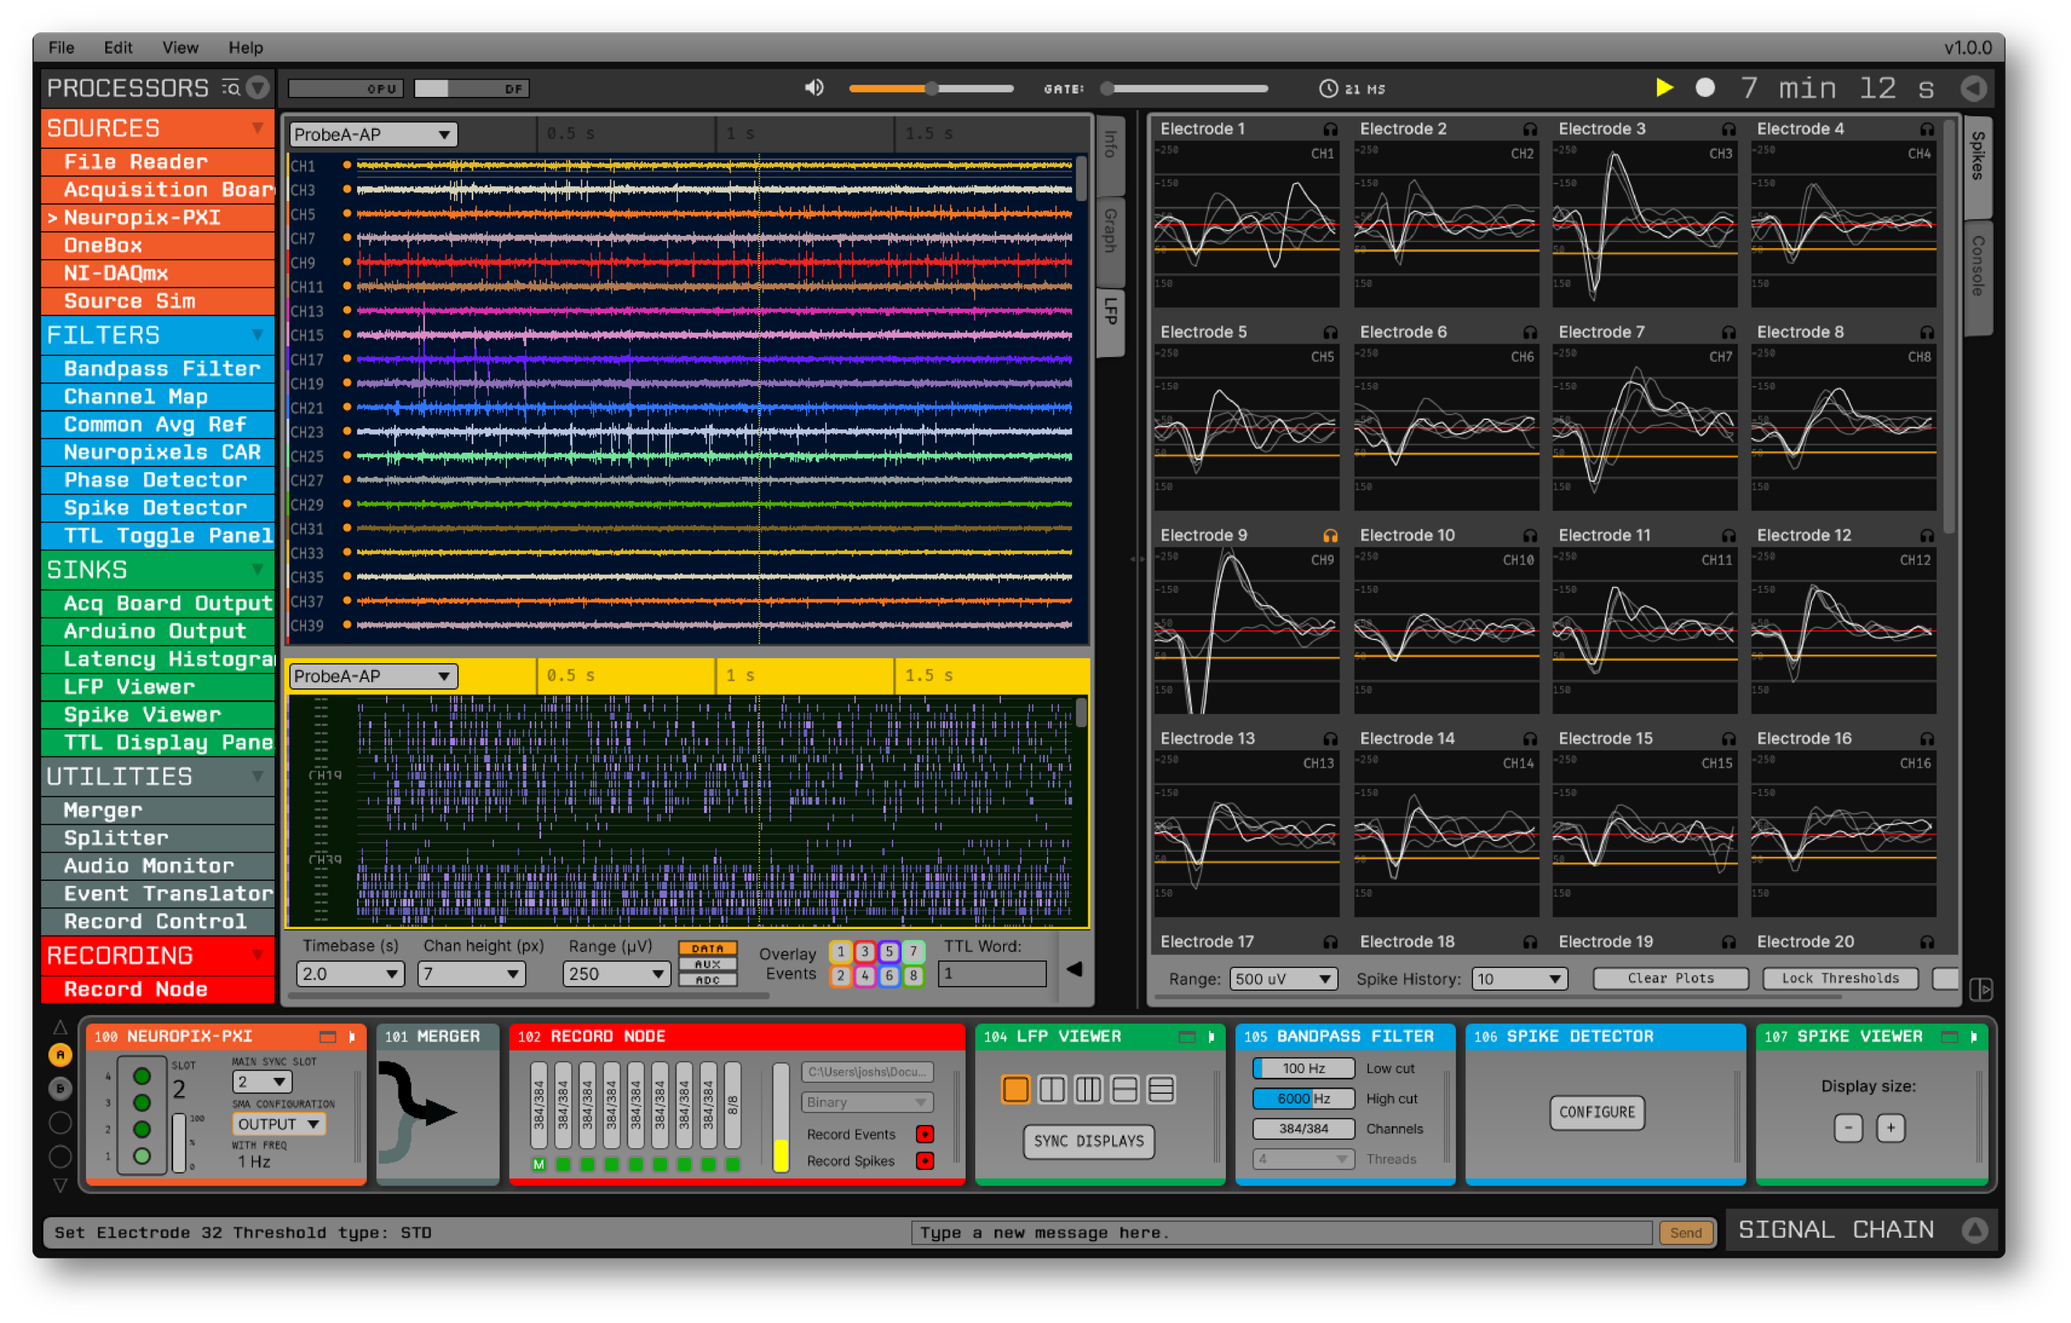Toggle Record Events in the Record Node
Viewport: 2071px width, 1323px height.
coord(925,1133)
